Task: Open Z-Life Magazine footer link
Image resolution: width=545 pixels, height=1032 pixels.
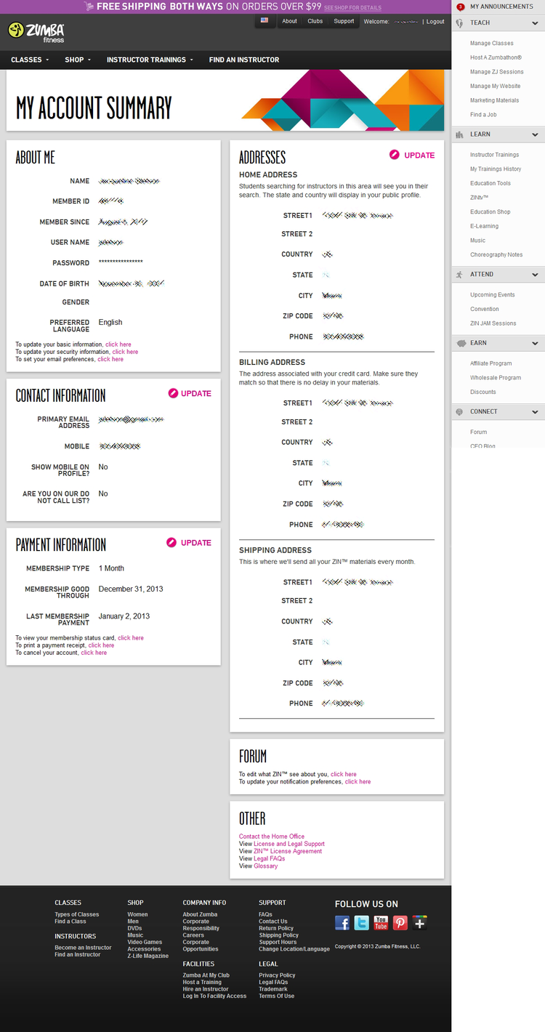Action: (x=148, y=956)
